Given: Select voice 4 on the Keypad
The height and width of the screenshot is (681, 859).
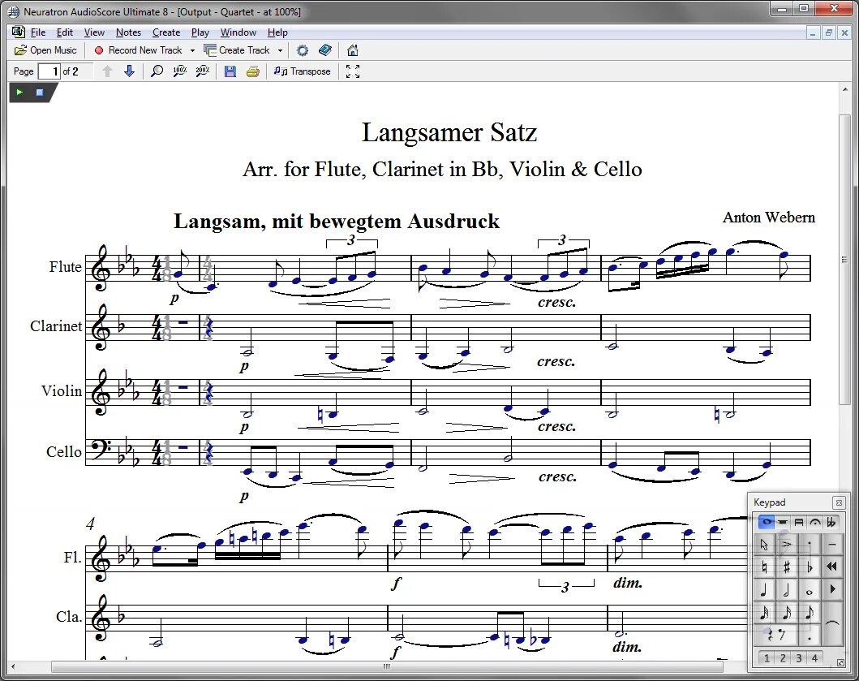Looking at the screenshot, I should [814, 658].
